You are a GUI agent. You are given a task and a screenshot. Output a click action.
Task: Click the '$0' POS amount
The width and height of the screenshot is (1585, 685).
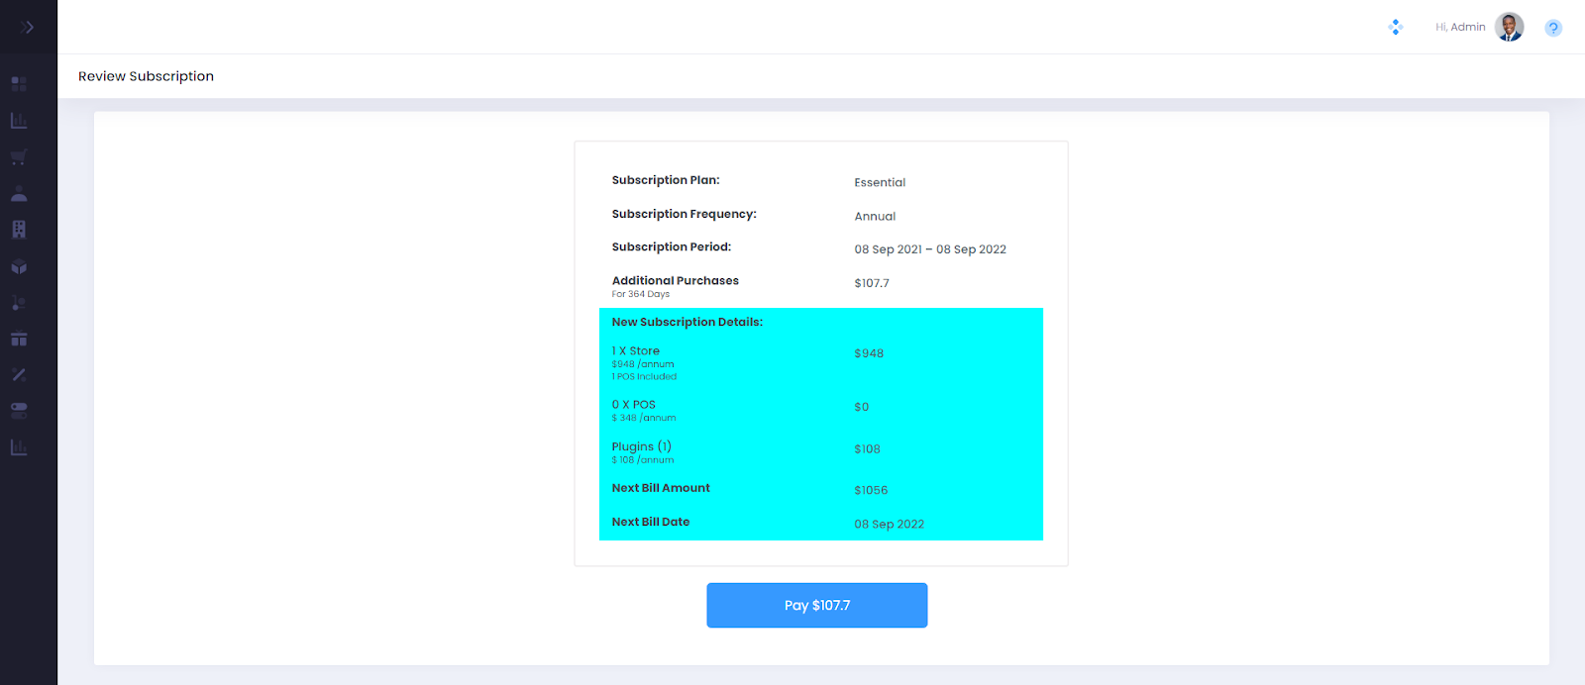pos(862,407)
